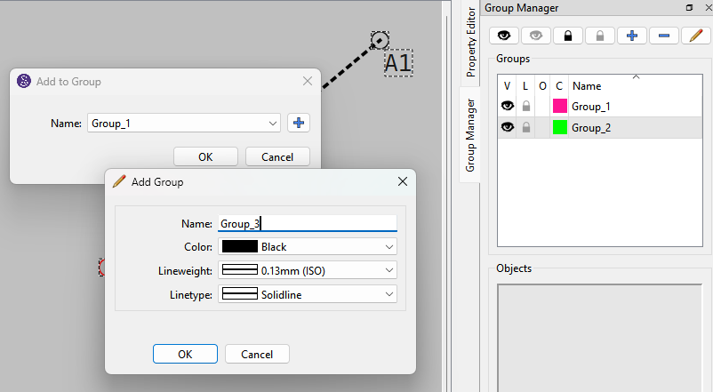Open the Color dropdown showing Black
Image resolution: width=713 pixels, height=392 pixels.
pyautogui.click(x=308, y=246)
